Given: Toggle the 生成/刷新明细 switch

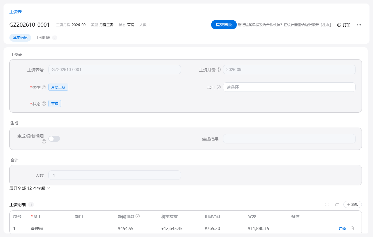Looking at the screenshot, I should [x=54, y=139].
